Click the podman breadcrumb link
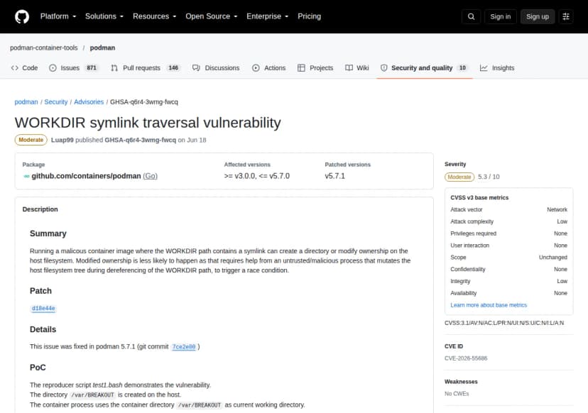The image size is (588, 413). click(x=26, y=102)
